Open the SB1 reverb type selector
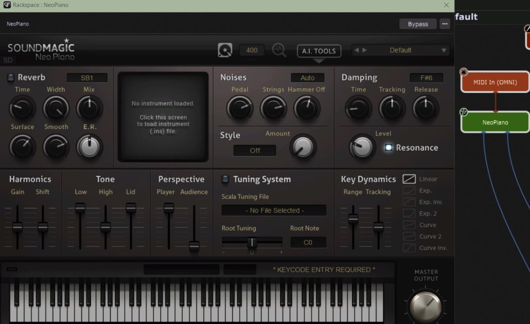530x324 pixels. coord(87,78)
